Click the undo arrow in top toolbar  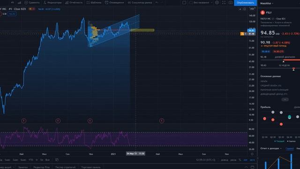click(x=157, y=2)
